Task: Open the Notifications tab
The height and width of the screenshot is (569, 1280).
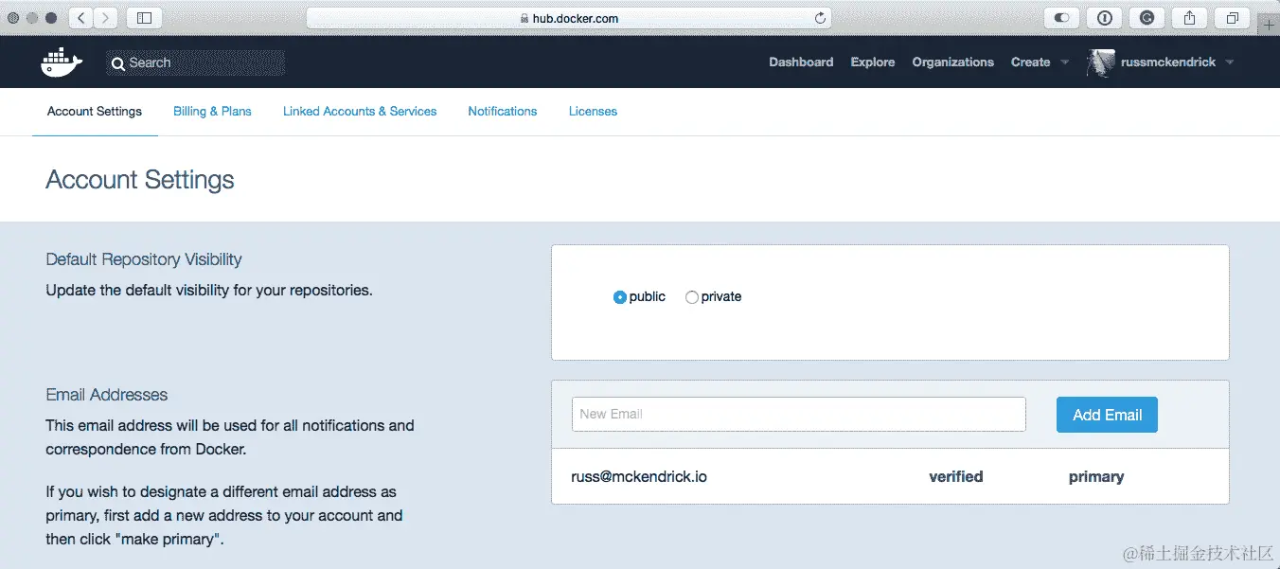Action: (x=503, y=112)
